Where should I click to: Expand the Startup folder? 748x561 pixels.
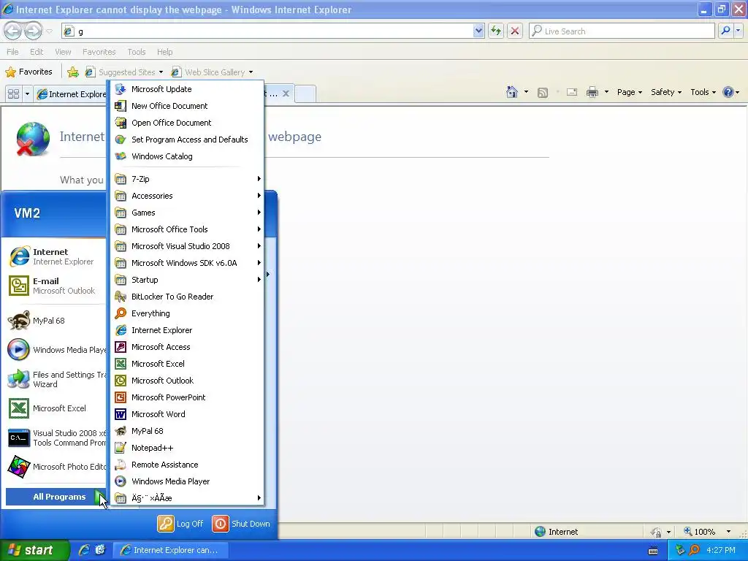187,280
